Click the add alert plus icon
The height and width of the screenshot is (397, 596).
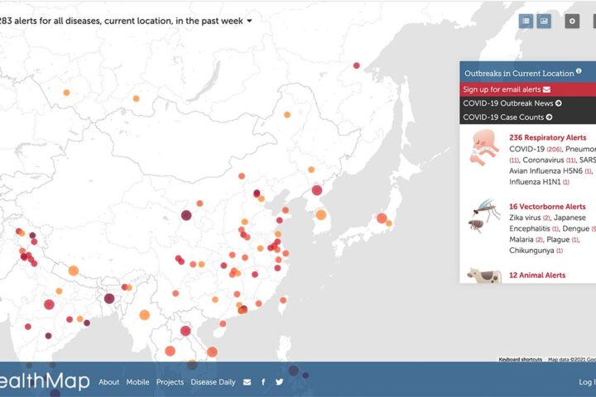coord(572,21)
